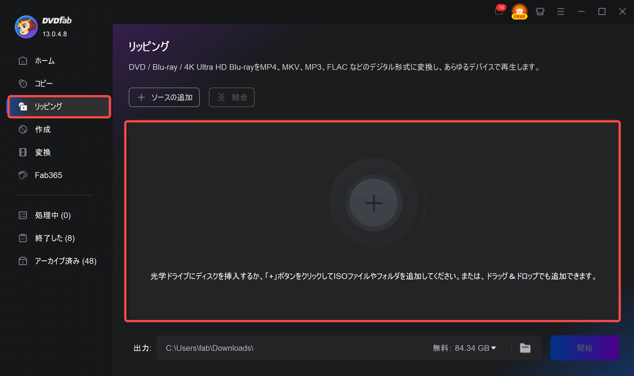
Task: View 処理中 (0) task list
Action: tap(53, 215)
